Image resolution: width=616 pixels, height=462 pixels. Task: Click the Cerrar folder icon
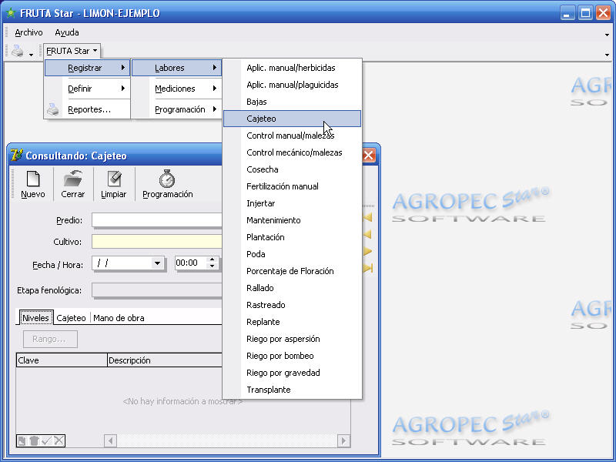click(x=72, y=179)
